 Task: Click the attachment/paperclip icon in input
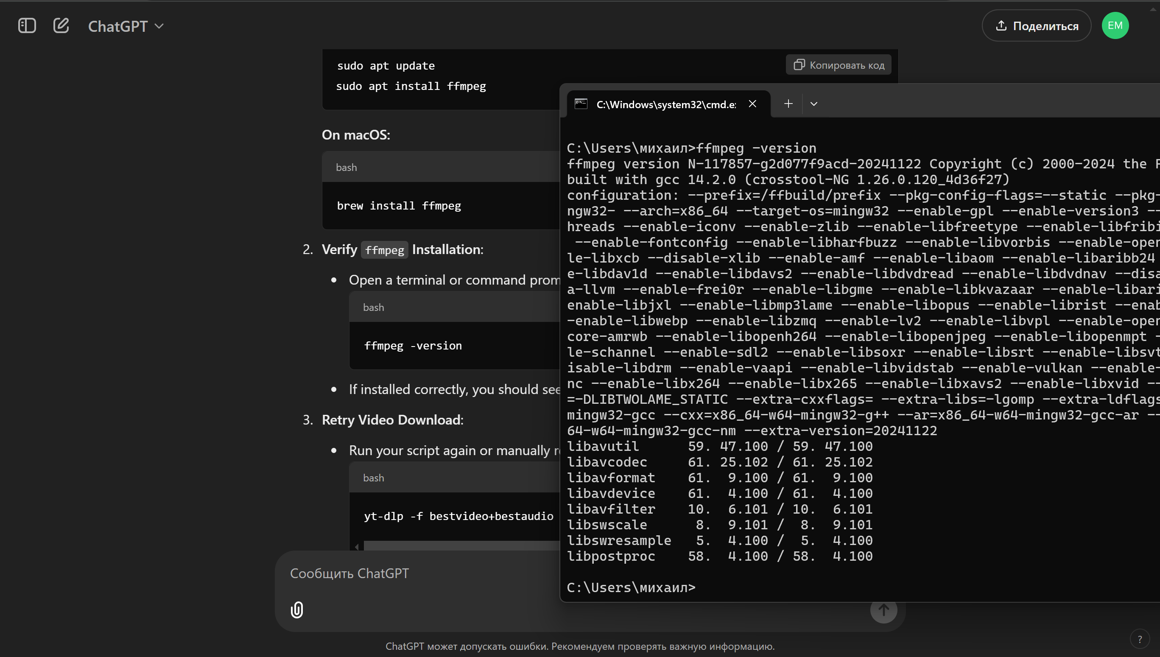point(296,609)
